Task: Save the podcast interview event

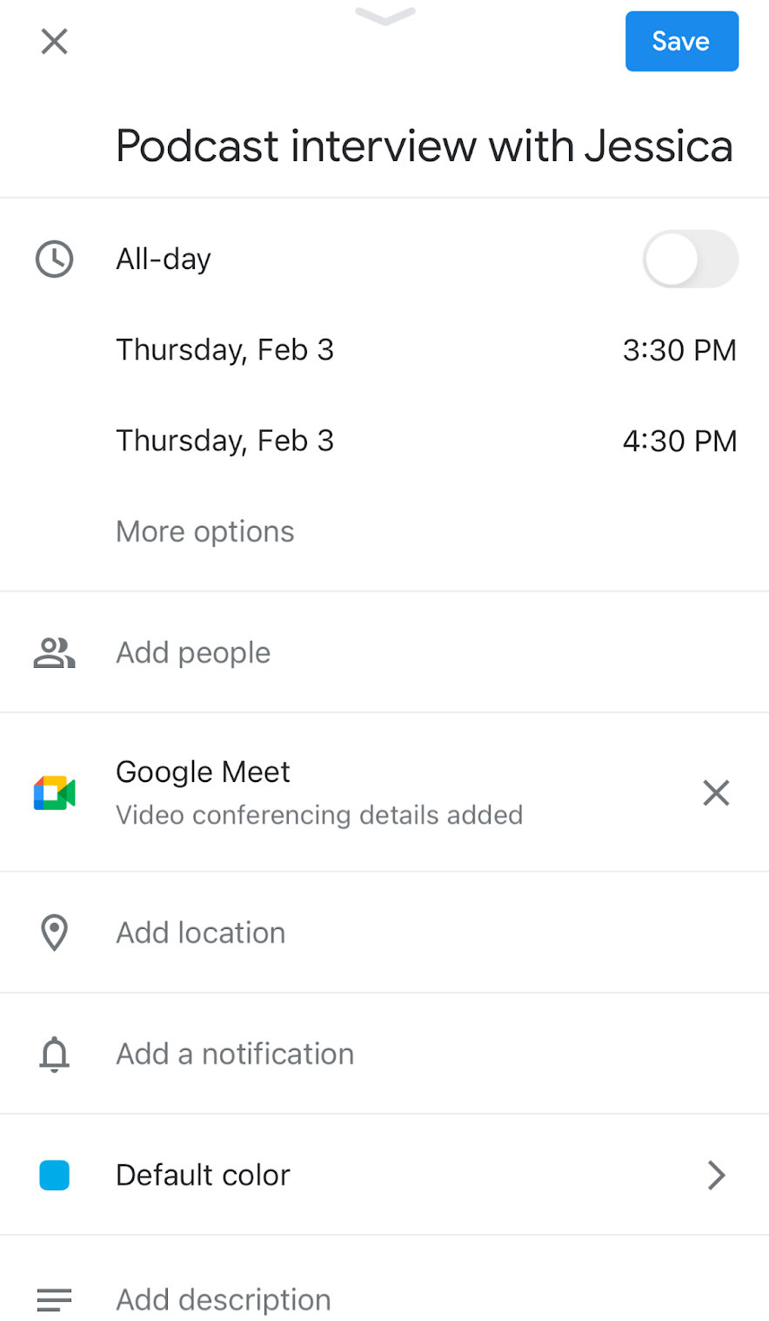Action: tap(681, 41)
